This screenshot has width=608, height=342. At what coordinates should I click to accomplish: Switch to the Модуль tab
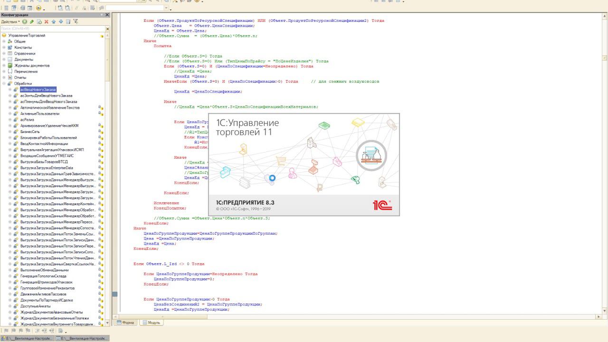152,323
